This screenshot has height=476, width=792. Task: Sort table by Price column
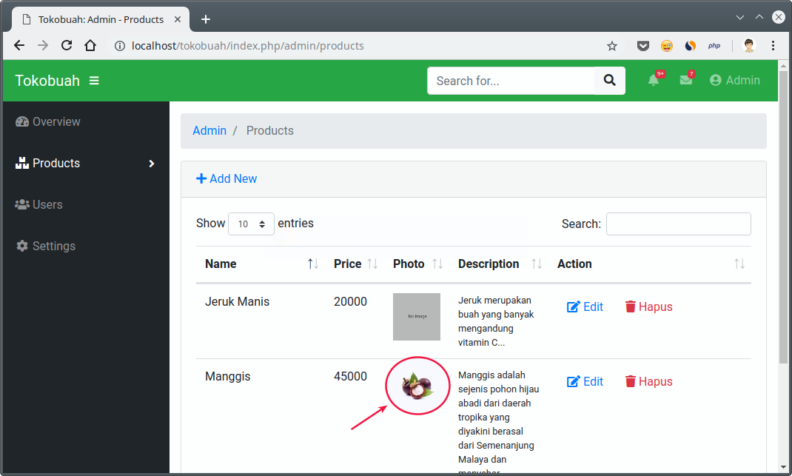pyautogui.click(x=355, y=264)
